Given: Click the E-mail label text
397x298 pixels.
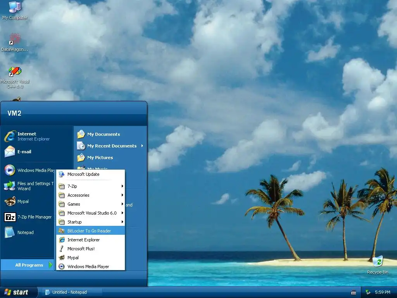Looking at the screenshot, I should click(24, 152).
